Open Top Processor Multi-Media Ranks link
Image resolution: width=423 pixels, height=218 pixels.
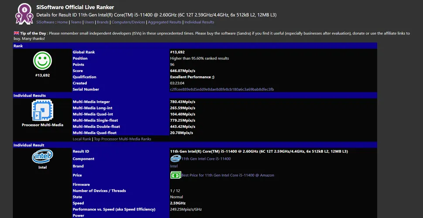tap(123, 139)
